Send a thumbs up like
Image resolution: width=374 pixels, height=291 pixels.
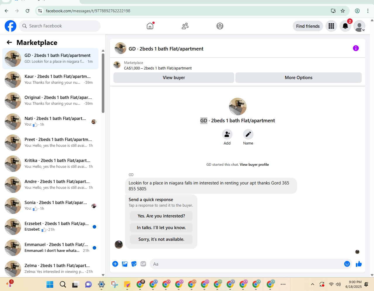359,264
